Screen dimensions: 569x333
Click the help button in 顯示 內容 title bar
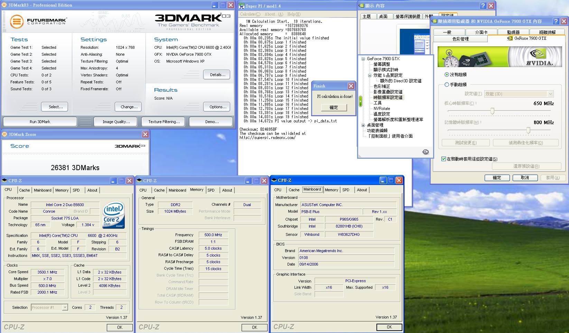coord(483,6)
